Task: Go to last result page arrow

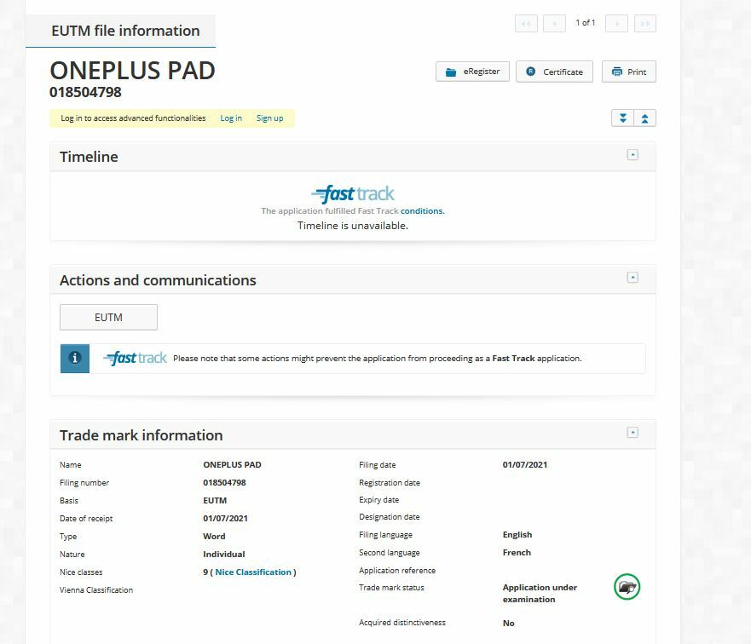Action: 645,24
